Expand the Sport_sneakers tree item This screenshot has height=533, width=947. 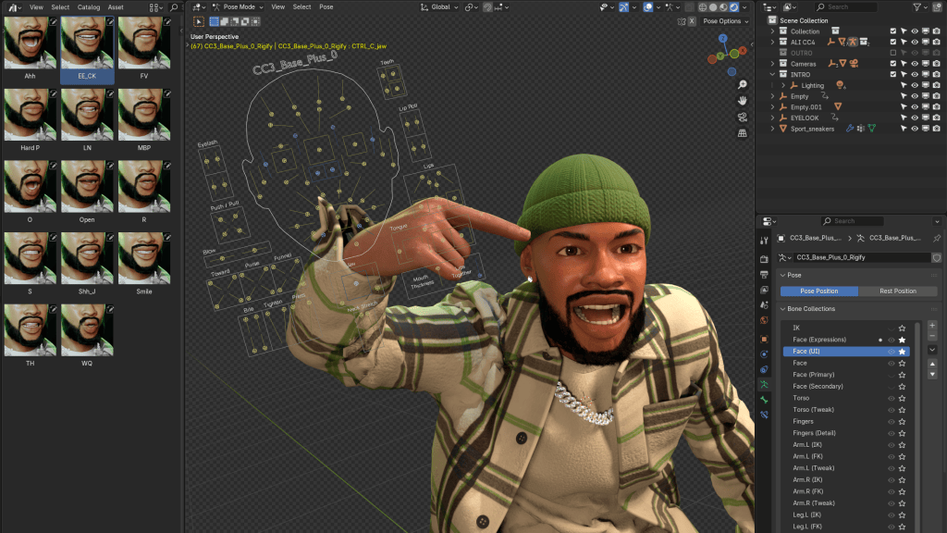pyautogui.click(x=772, y=129)
